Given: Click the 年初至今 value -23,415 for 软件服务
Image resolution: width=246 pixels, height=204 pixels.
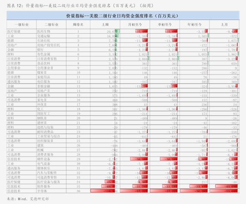Looking at the screenshot, I should (201, 186).
